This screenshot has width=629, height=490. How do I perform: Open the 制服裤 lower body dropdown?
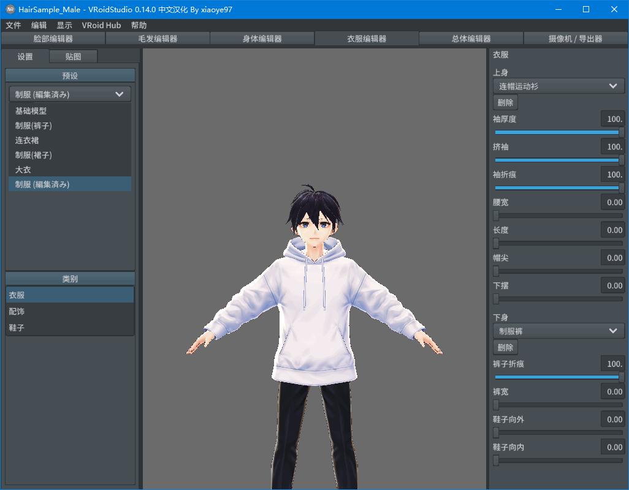point(558,331)
